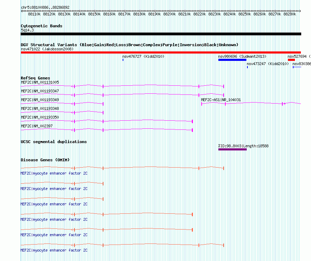Click the MEF2C-AS1|NR_104031 label

[x=221, y=100]
